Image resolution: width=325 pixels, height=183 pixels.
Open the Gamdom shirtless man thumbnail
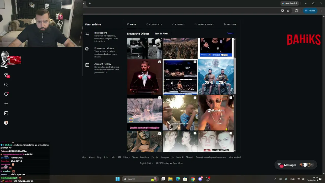216,113
